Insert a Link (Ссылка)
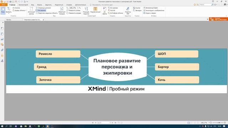228x128 pixels. [x=136, y=8]
